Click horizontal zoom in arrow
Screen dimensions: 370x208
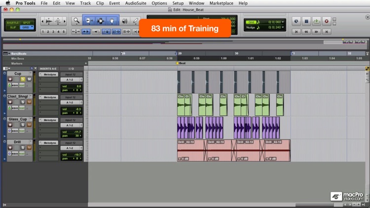[65, 22]
